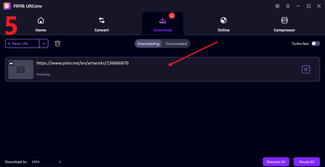Screen dimensions: 325x167
Task: Open the MP4 format dropdown
Action: tap(47, 162)
